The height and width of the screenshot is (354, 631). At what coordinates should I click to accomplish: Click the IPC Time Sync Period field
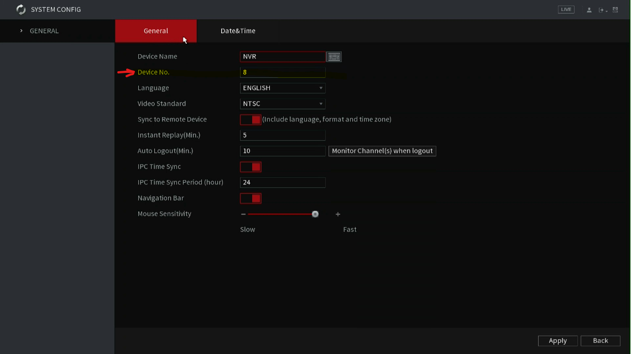(283, 182)
